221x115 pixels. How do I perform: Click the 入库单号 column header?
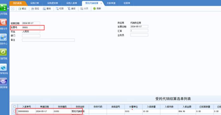pyautogui.click(x=27, y=107)
